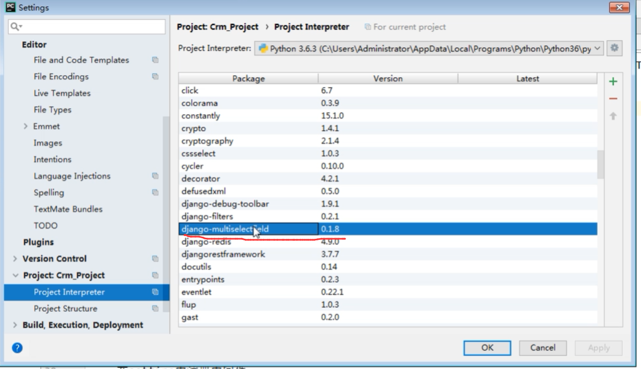Image resolution: width=641 pixels, height=369 pixels.
Task: Select the decorator package row
Action: click(388, 178)
